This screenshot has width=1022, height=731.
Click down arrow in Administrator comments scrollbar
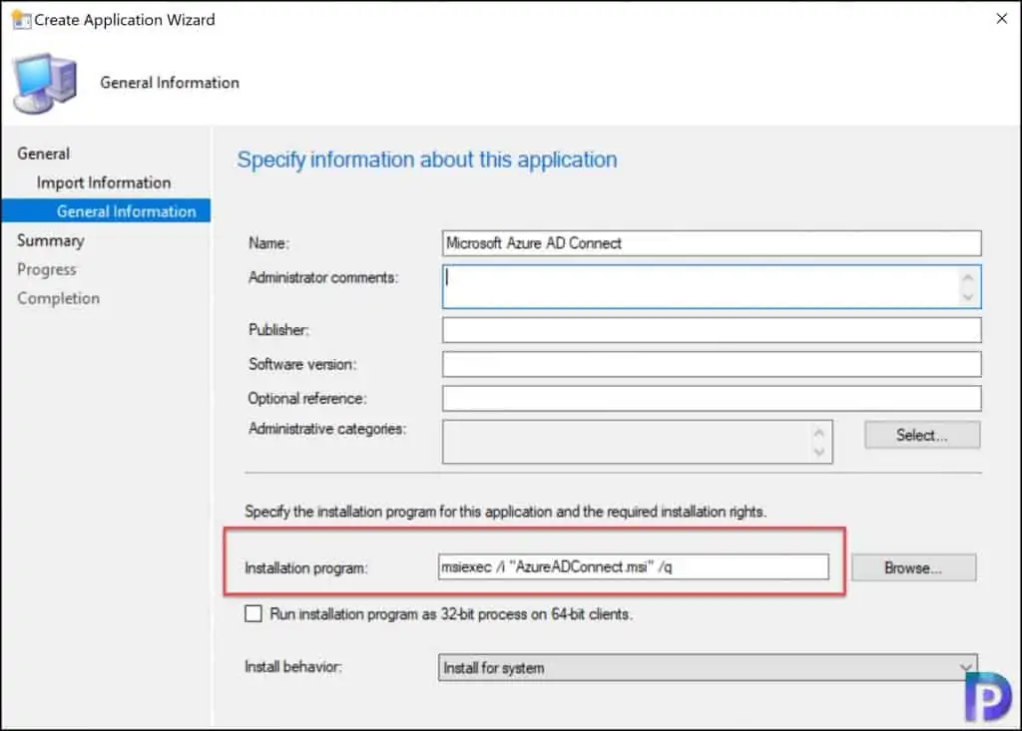(x=968, y=297)
